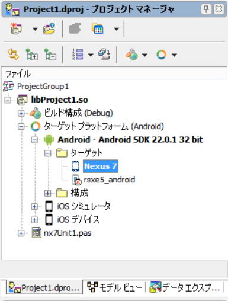Expand the nx7Unit1.pas node
Viewport: 228px width, 301px height.
click(x=21, y=233)
